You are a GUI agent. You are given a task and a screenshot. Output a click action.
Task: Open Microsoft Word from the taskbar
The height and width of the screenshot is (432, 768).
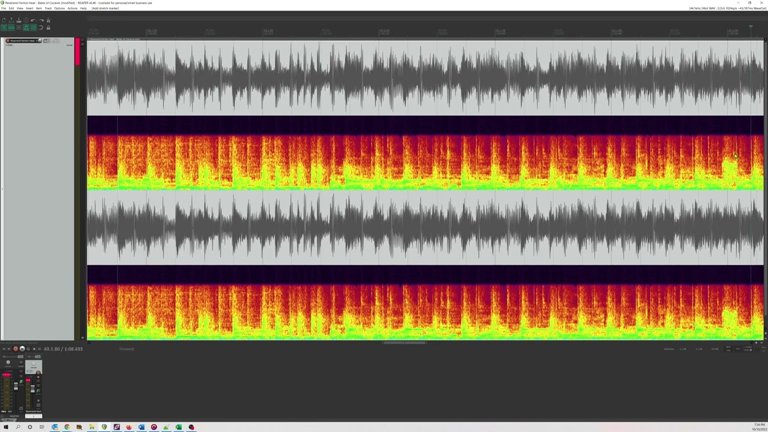(142, 427)
